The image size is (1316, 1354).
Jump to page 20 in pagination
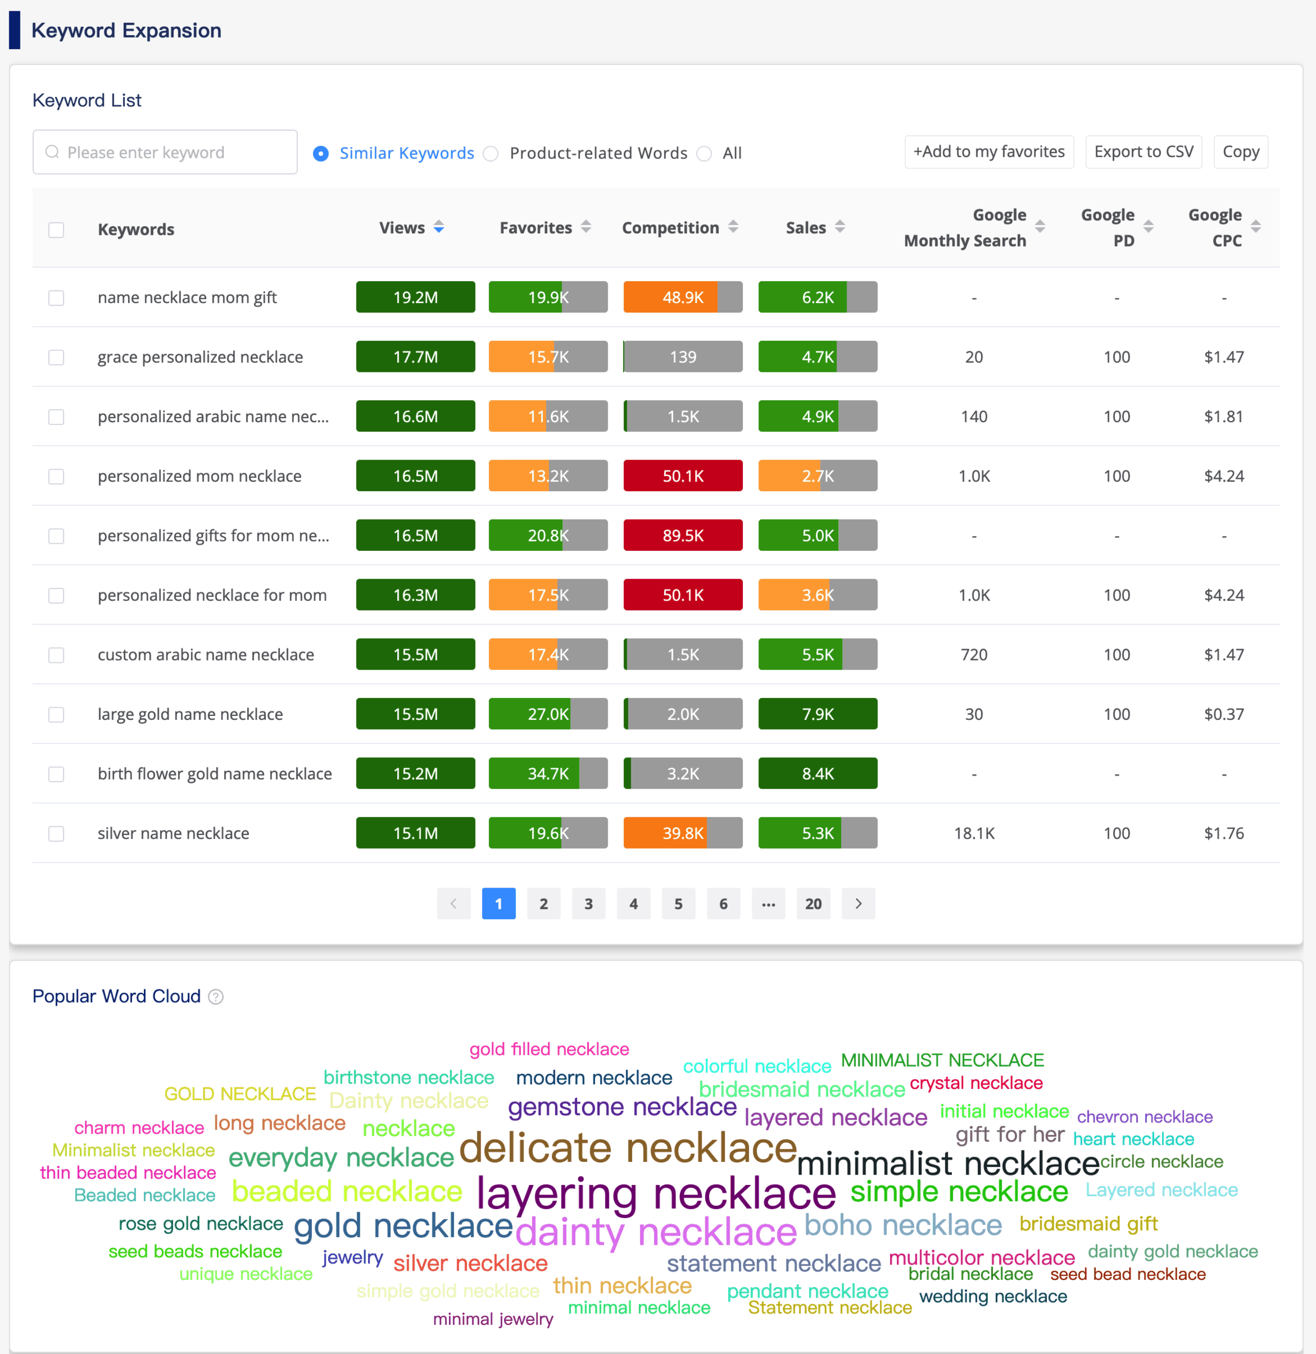point(813,903)
